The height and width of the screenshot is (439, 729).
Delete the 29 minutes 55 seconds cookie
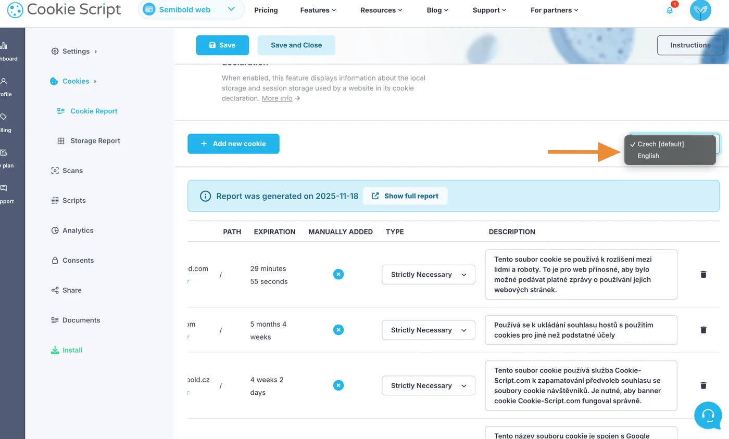(x=703, y=274)
